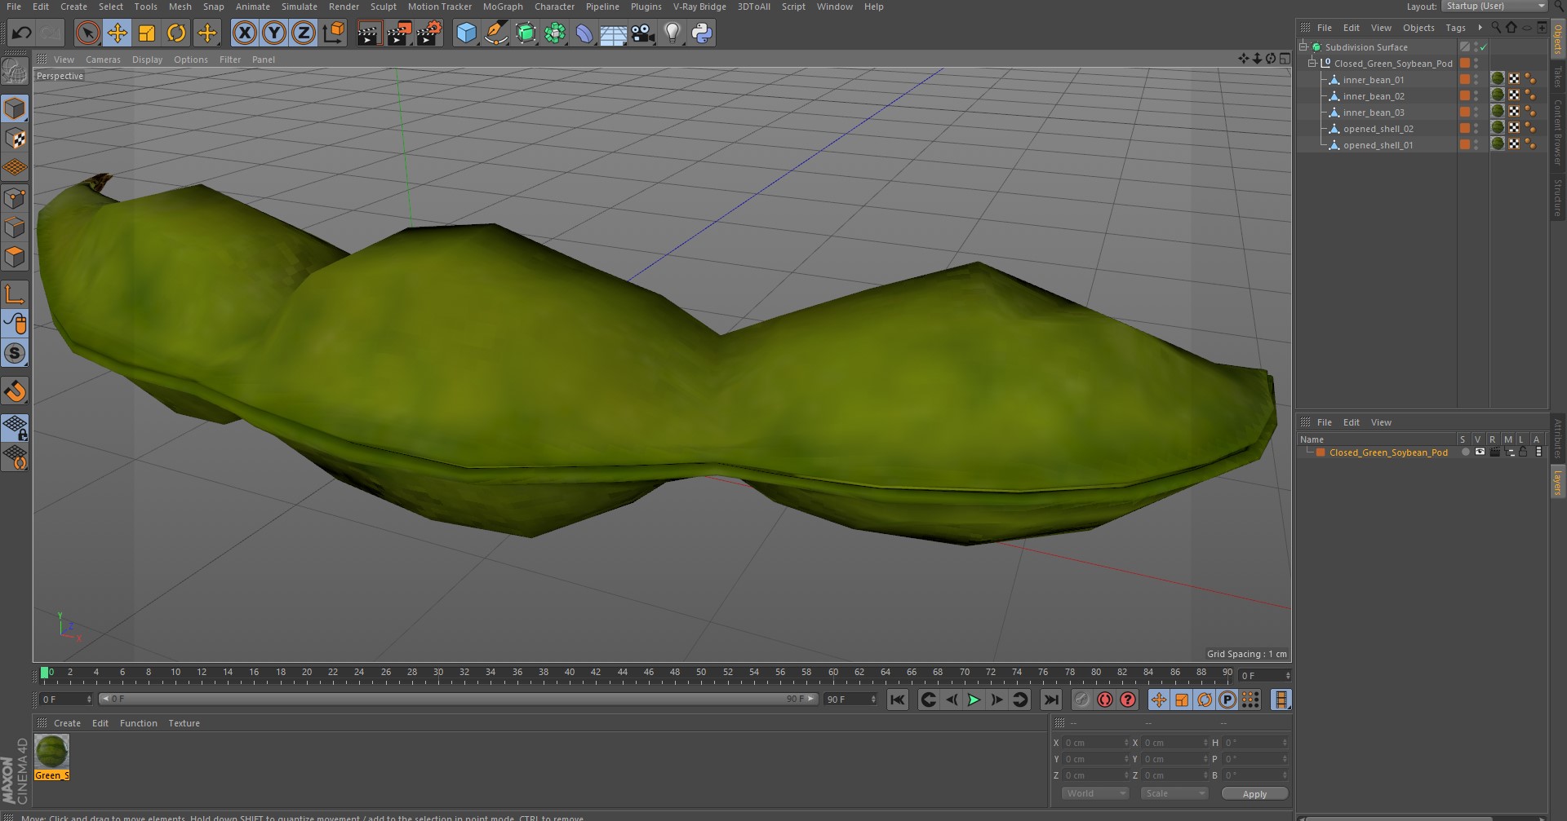Open the File menu

tap(14, 7)
